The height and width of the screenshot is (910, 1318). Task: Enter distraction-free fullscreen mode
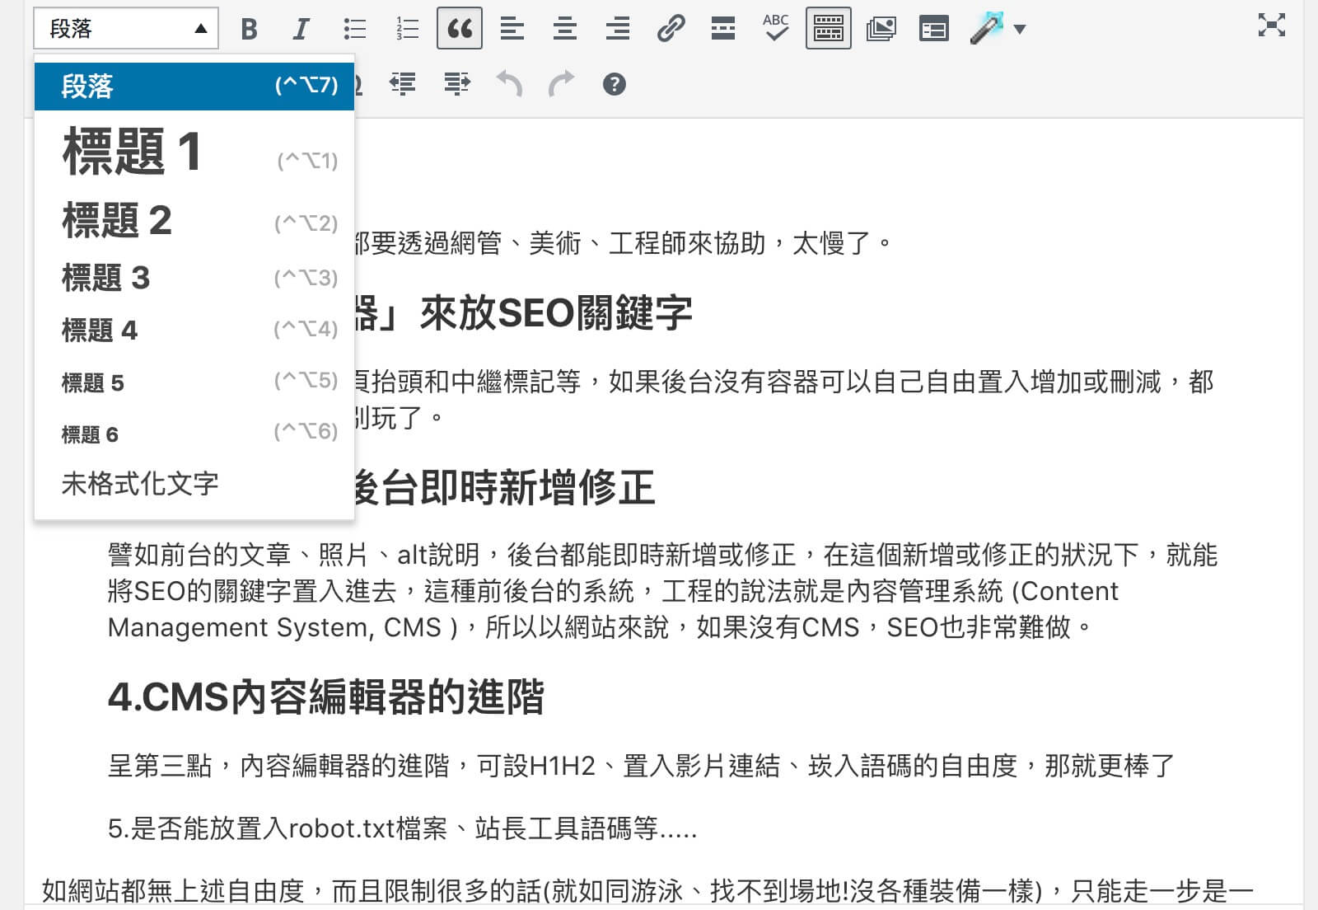(x=1271, y=26)
